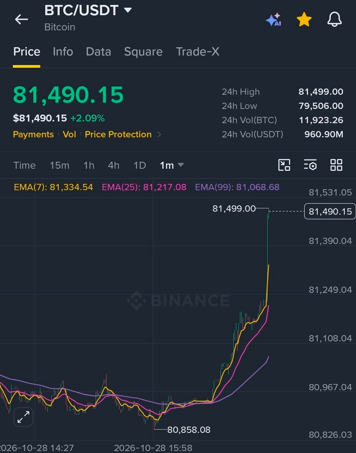Tap the EMA(7) indicator label

pyautogui.click(x=53, y=187)
